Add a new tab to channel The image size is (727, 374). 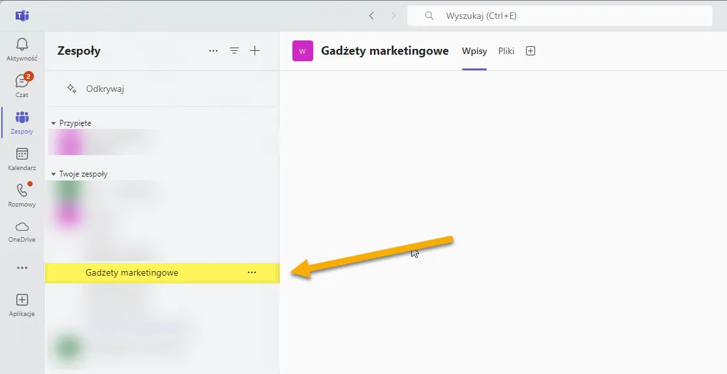pos(531,51)
